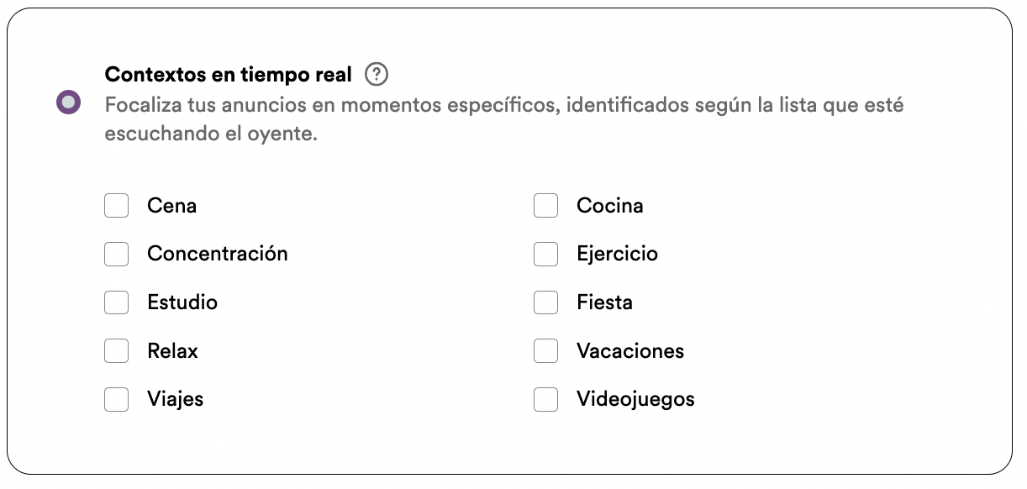The image size is (1027, 489).
Task: Select the Contextos en tiempo real radio button
Action: 67,103
